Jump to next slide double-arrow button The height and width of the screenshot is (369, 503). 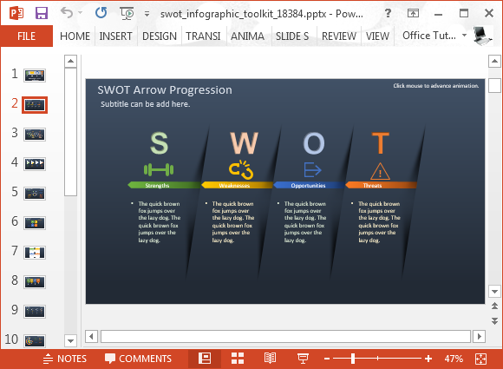[494, 320]
